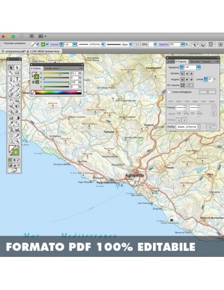Swap arrowheads button in Frecce row

tap(214, 108)
